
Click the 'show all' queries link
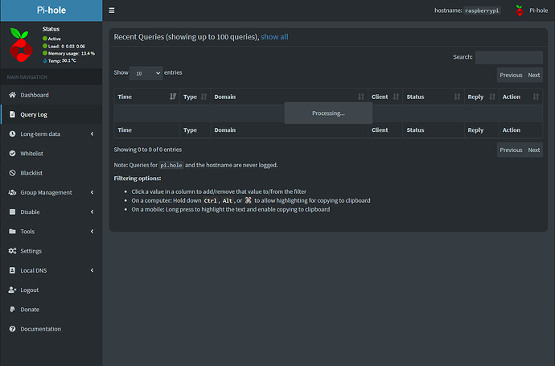tap(274, 37)
